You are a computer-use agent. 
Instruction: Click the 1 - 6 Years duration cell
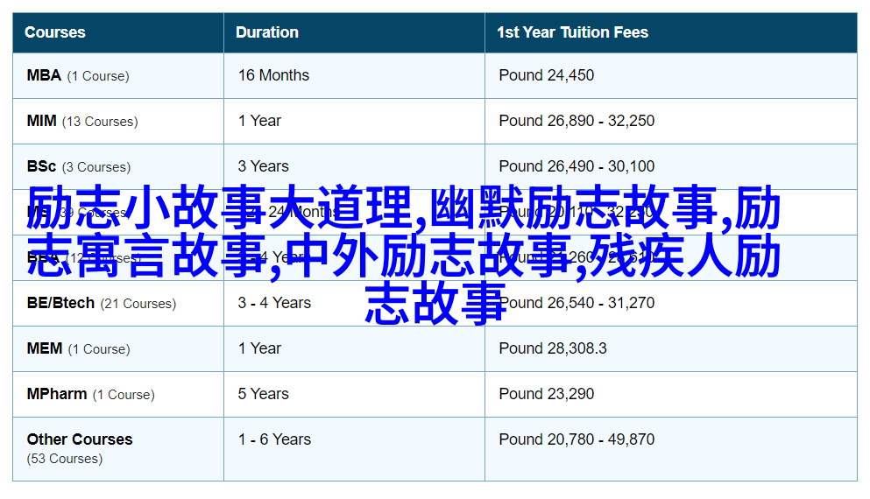(x=274, y=439)
